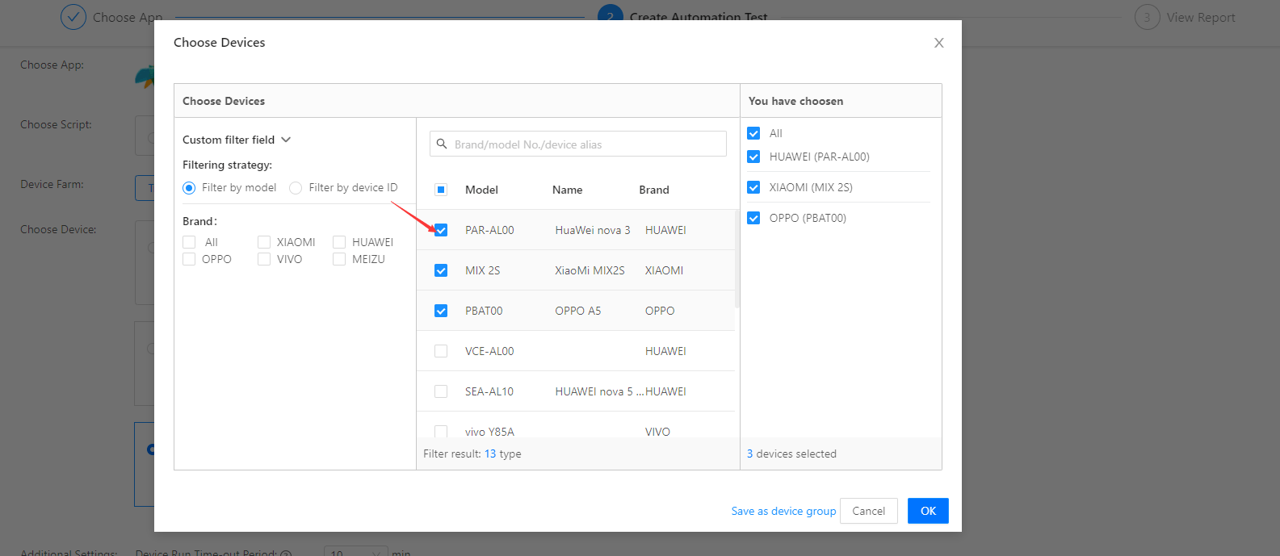This screenshot has height=556, width=1280.
Task: Uncheck All in You have choosen
Action: [753, 133]
